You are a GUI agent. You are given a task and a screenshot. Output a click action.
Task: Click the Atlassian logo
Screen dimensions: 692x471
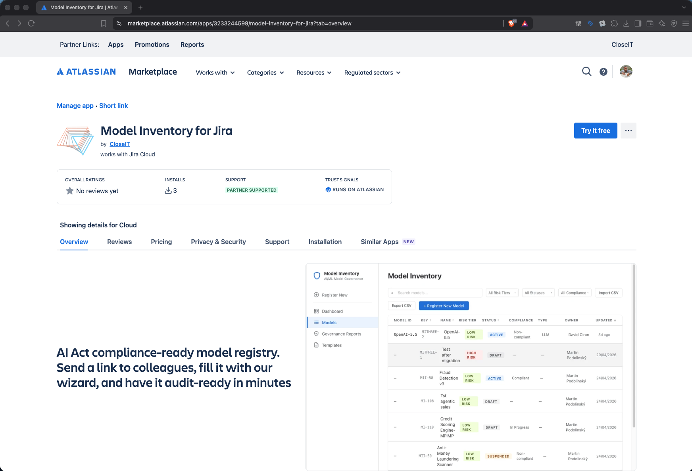pos(86,72)
